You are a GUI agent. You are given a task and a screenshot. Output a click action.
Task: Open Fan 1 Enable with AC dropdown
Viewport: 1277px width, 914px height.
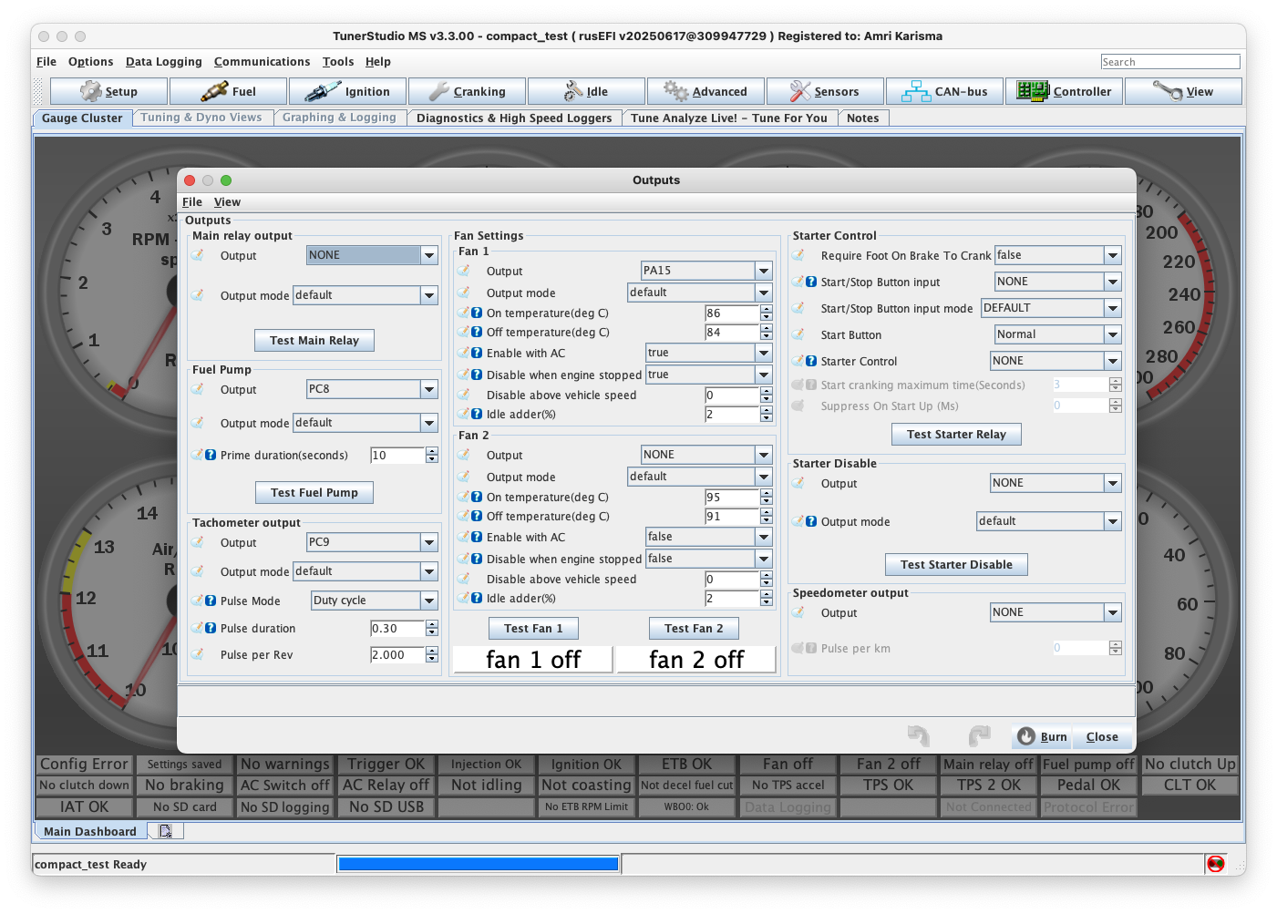(x=764, y=353)
